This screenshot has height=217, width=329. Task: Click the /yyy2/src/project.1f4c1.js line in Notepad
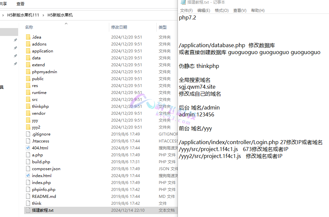(x=231, y=156)
